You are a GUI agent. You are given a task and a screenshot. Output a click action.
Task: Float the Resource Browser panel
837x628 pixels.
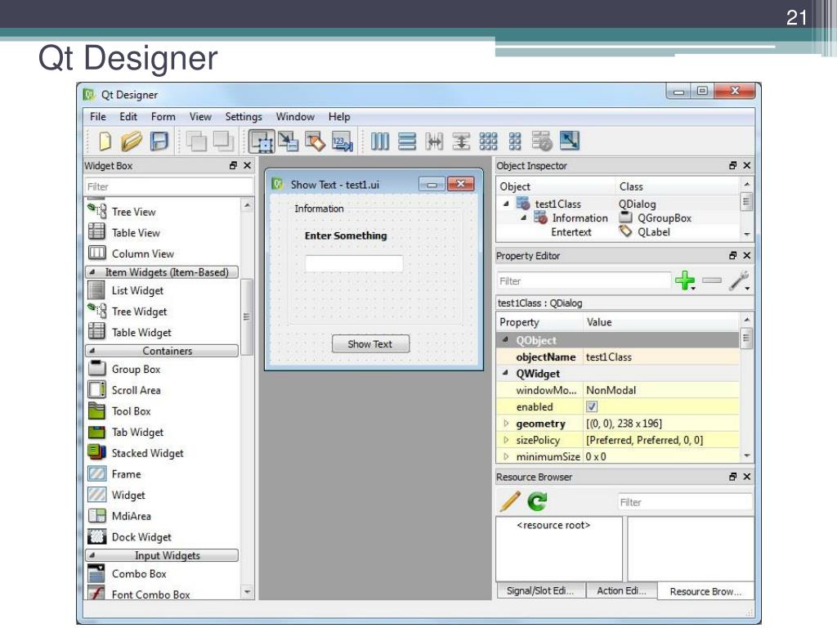pyautogui.click(x=733, y=477)
